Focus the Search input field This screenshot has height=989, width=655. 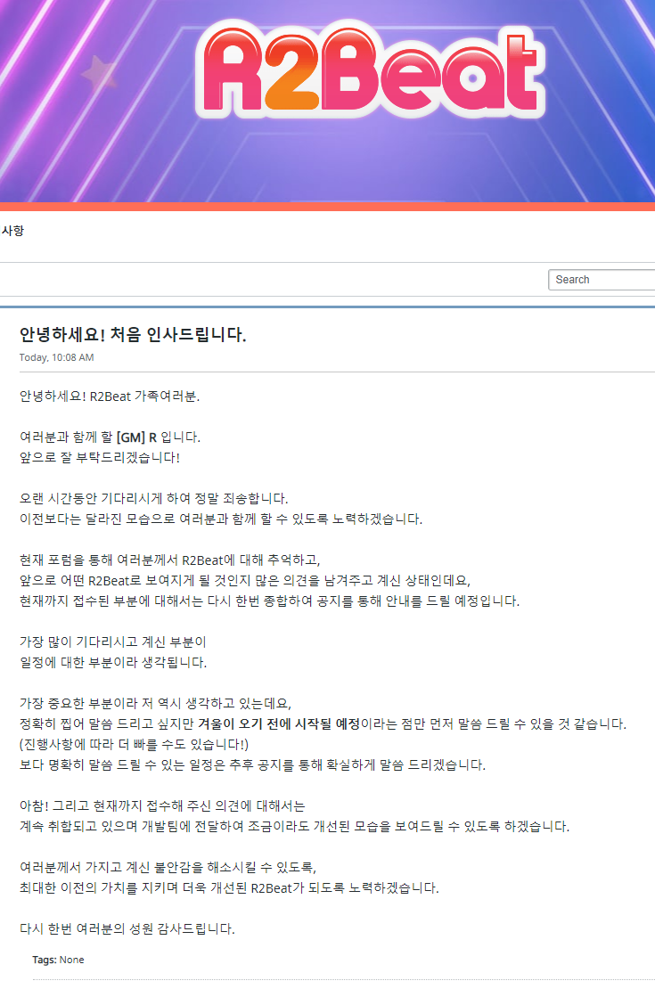pyautogui.click(x=602, y=280)
